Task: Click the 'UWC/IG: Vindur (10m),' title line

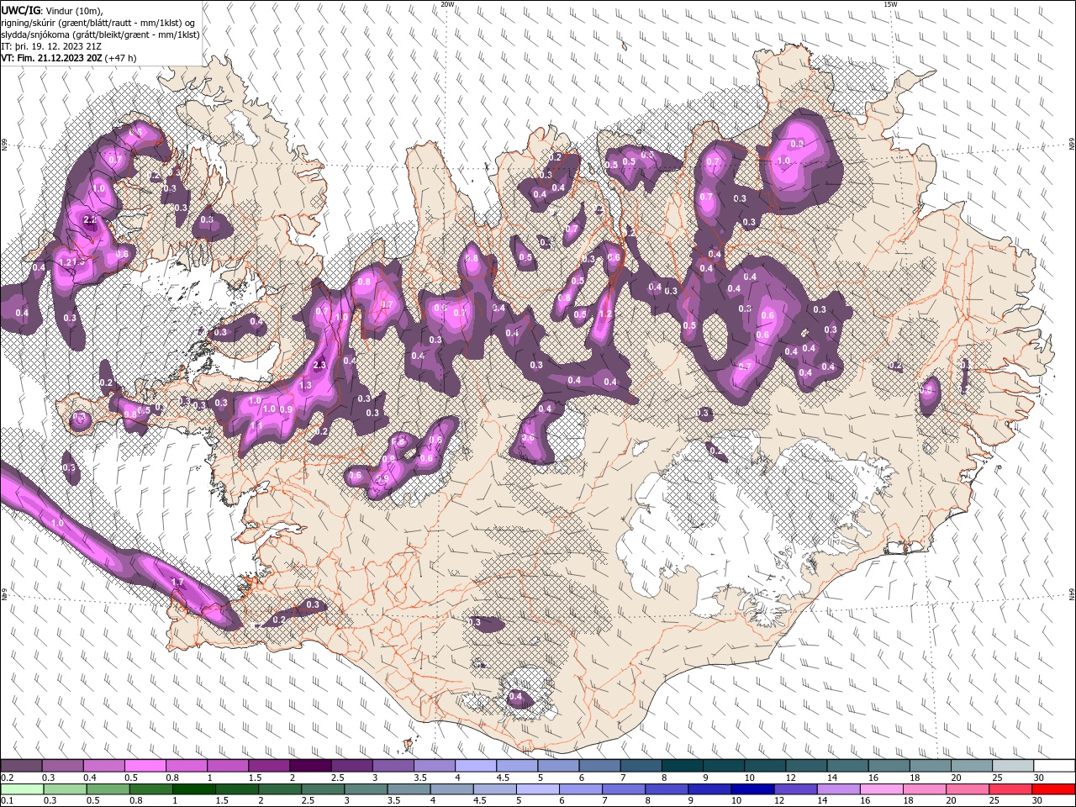Action: point(52,10)
